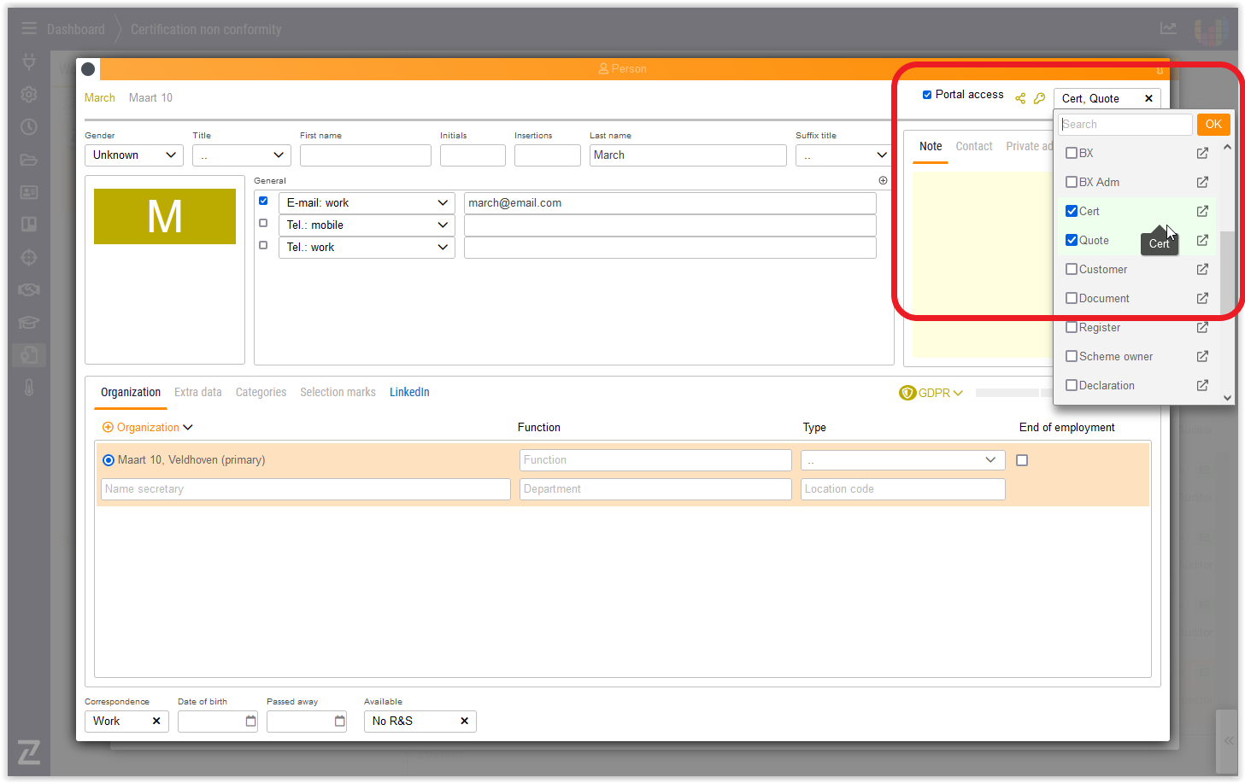
Task: Open the Selection marks tab
Action: 338,392
